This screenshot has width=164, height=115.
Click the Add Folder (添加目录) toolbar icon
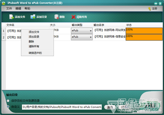[33, 17]
